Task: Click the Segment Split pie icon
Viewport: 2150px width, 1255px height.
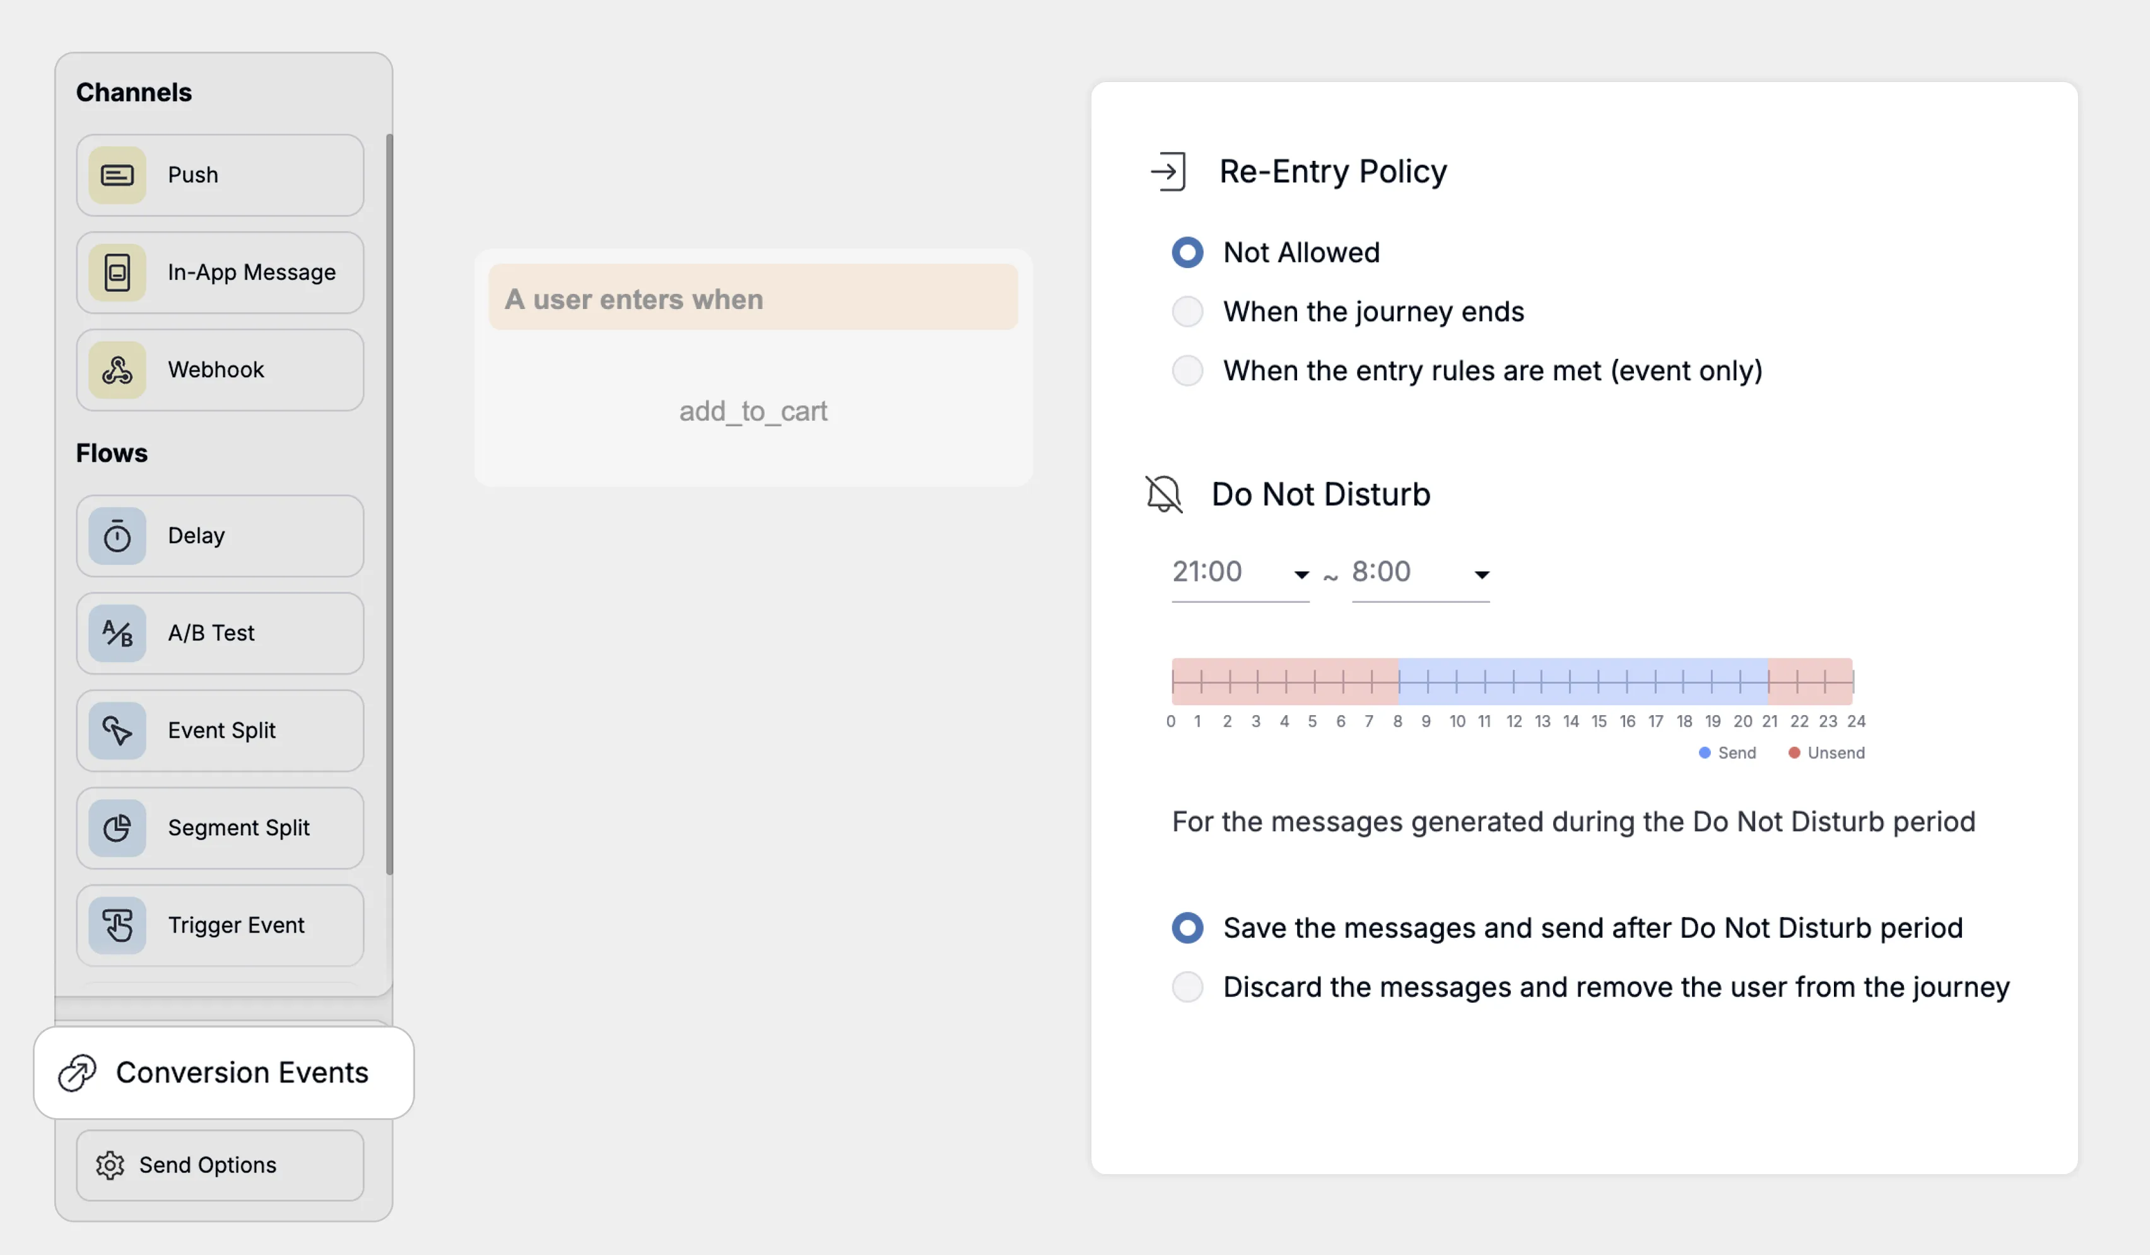Action: click(117, 827)
